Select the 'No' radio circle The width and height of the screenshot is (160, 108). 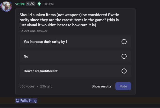[124, 56]
